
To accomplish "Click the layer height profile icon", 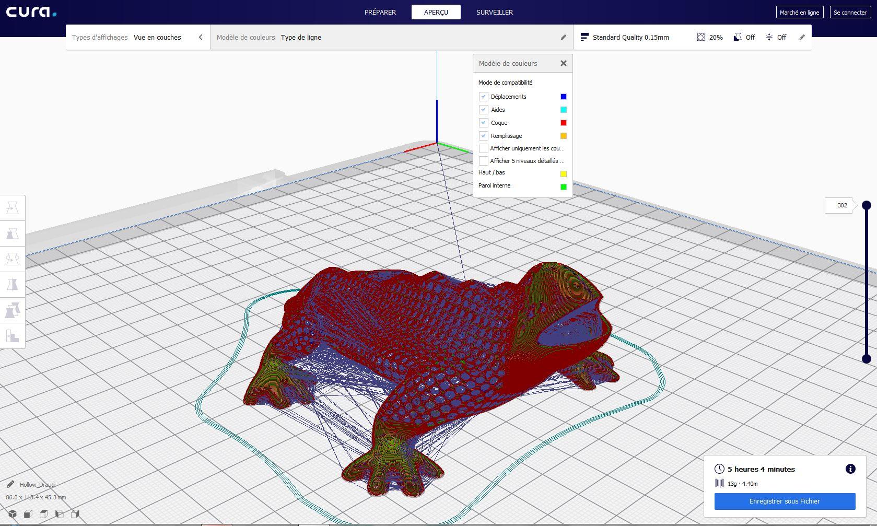I will point(584,37).
